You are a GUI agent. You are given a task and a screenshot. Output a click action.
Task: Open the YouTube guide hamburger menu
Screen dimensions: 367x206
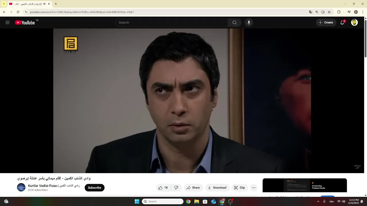[7, 23]
